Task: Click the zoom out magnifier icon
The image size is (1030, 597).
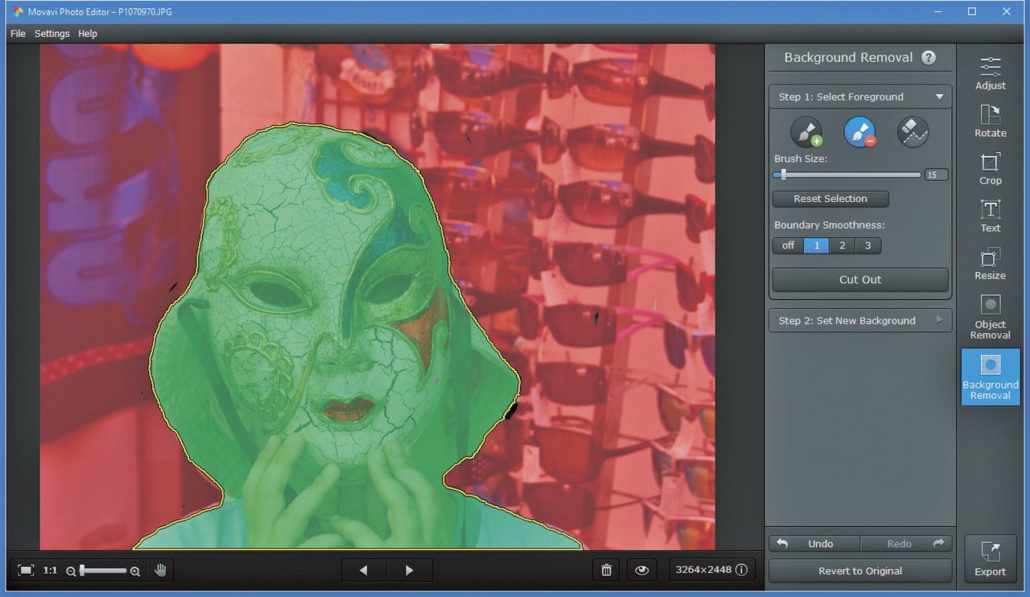Action: click(x=71, y=571)
